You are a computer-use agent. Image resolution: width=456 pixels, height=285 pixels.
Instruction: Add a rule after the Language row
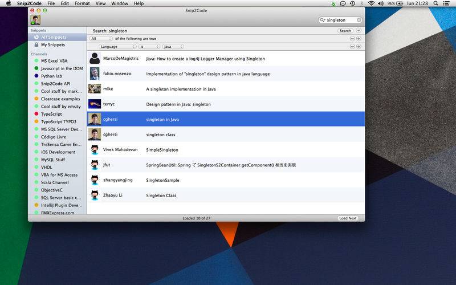coord(359,46)
